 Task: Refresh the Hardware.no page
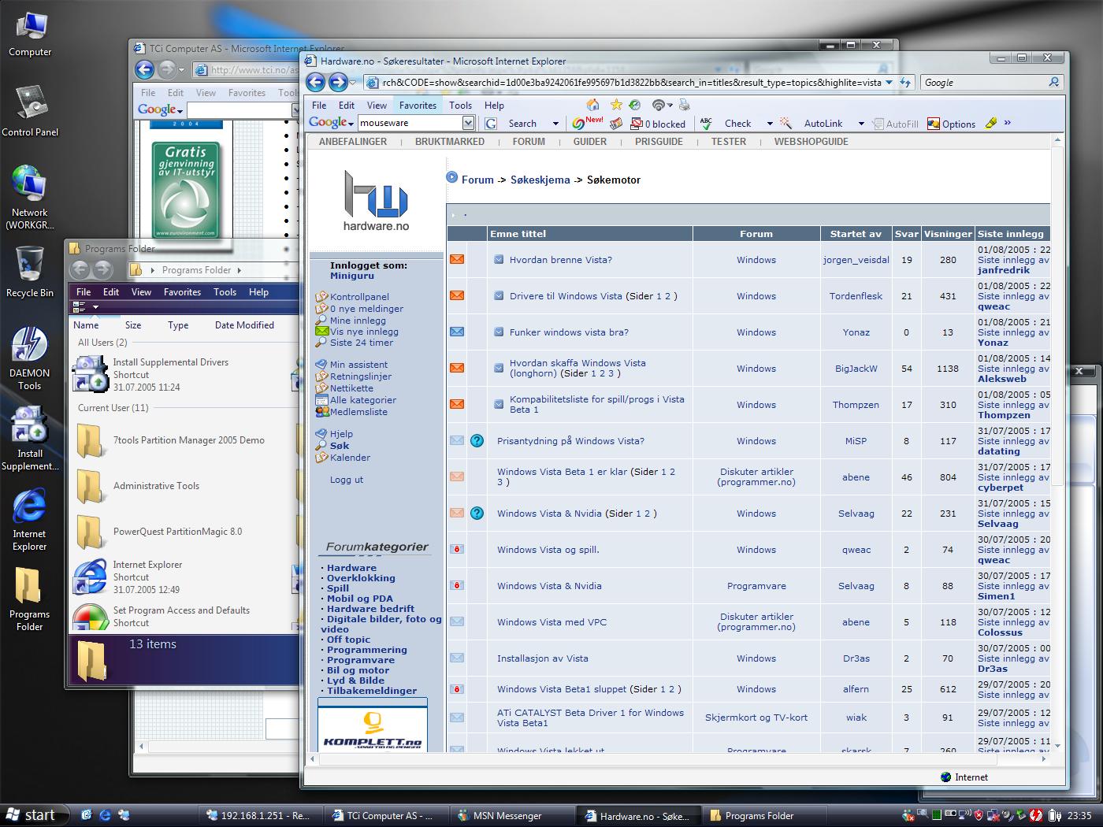pyautogui.click(x=905, y=82)
